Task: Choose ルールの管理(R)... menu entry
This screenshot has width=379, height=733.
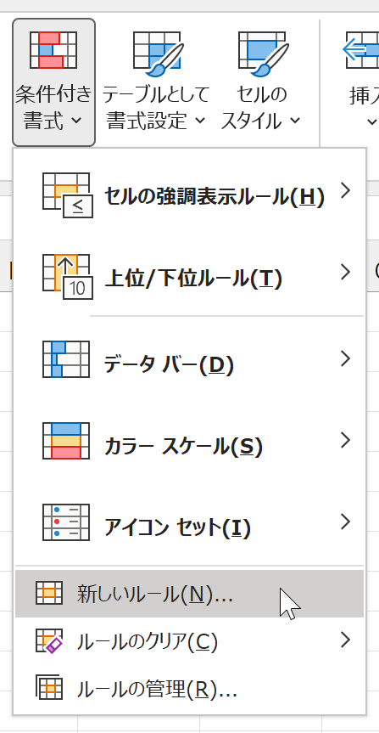Action: coord(189,689)
